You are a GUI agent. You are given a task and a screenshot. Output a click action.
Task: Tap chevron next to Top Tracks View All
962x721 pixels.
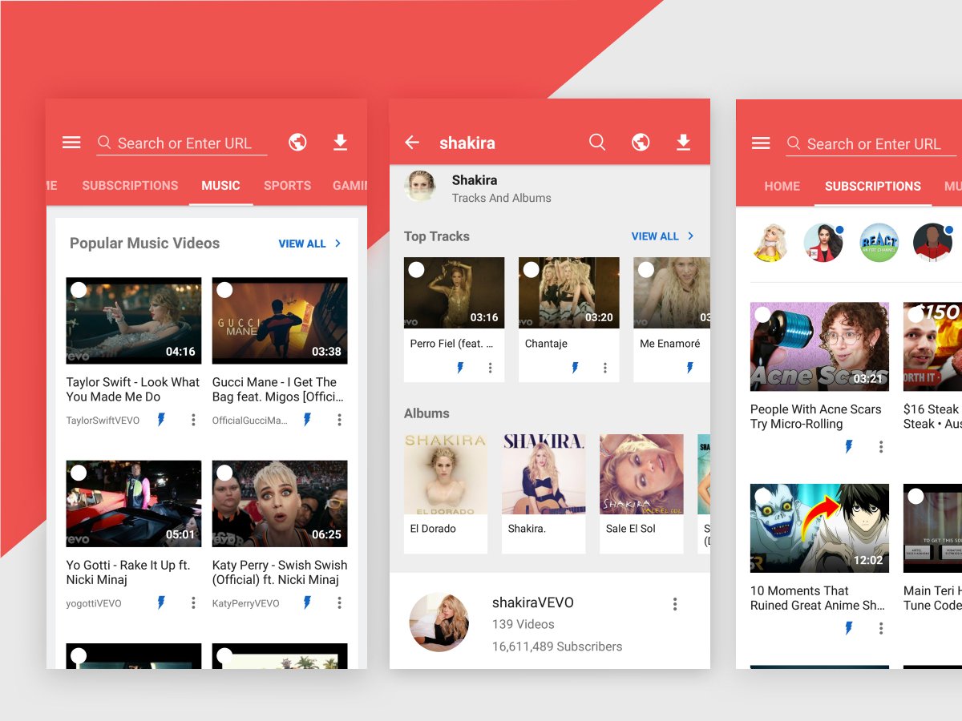(691, 236)
